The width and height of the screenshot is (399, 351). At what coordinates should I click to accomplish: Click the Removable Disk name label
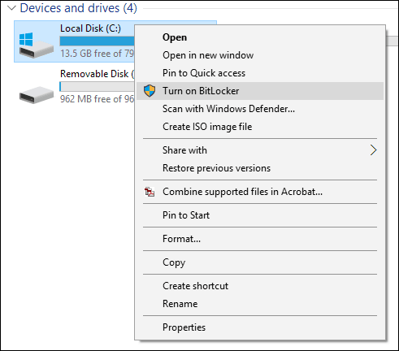click(x=98, y=74)
